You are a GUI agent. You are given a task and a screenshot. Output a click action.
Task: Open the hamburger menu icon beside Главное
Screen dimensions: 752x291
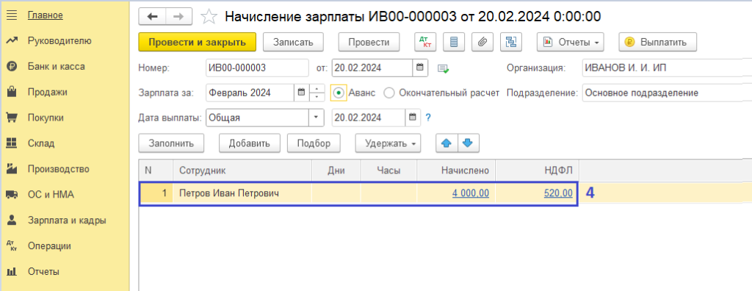click(x=12, y=15)
